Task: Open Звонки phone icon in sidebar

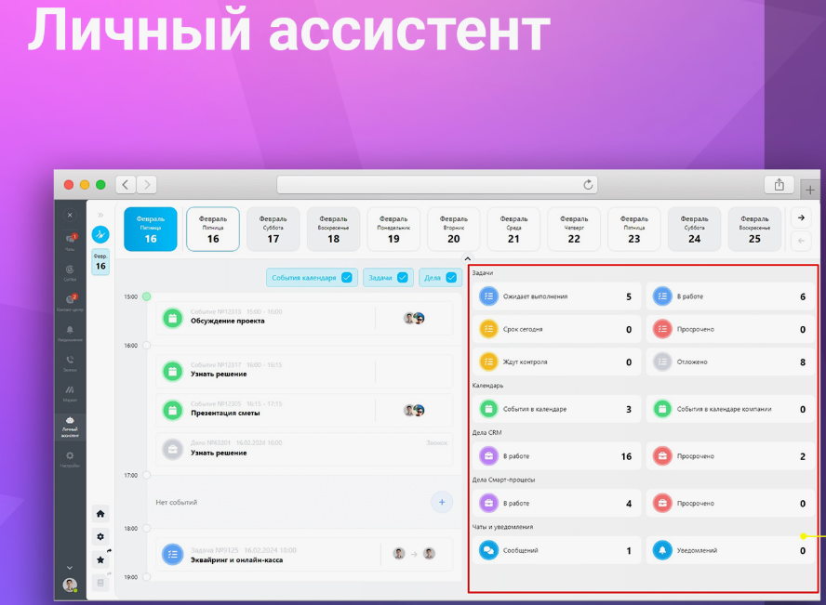Action: click(x=70, y=362)
